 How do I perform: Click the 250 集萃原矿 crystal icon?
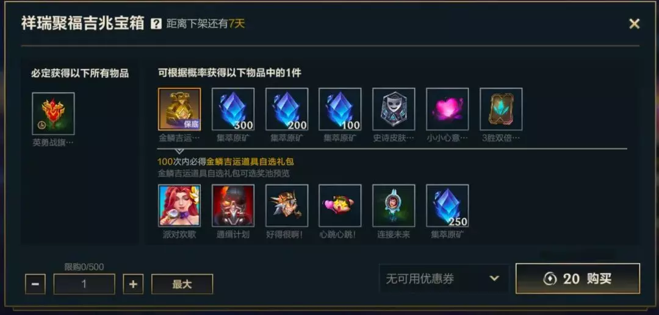tap(447, 205)
